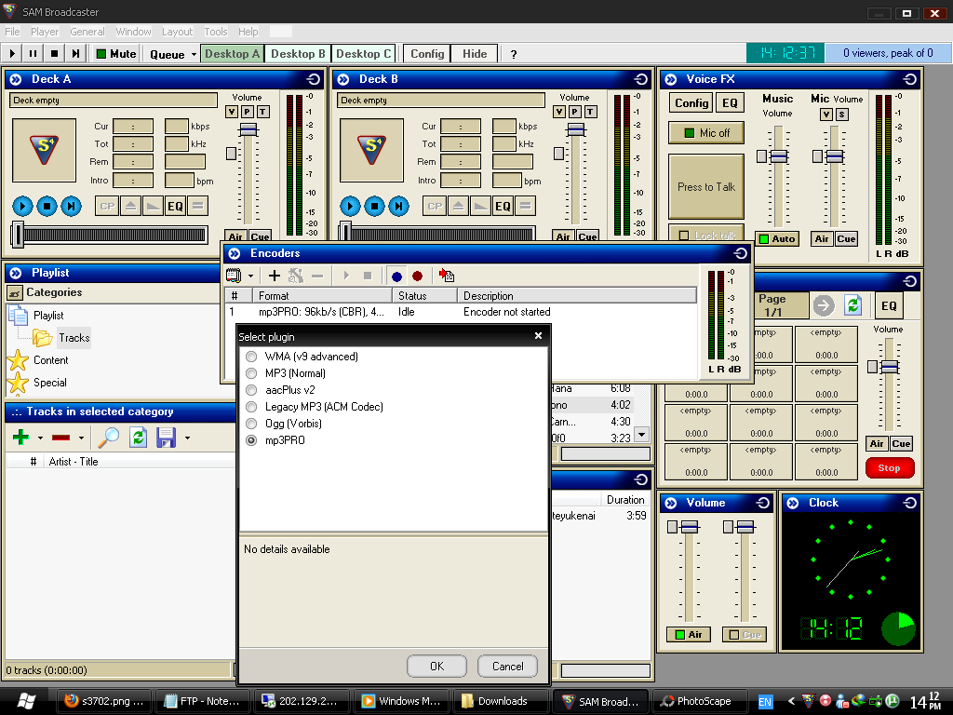Open the Layout menu
The image size is (953, 715).
tap(177, 32)
